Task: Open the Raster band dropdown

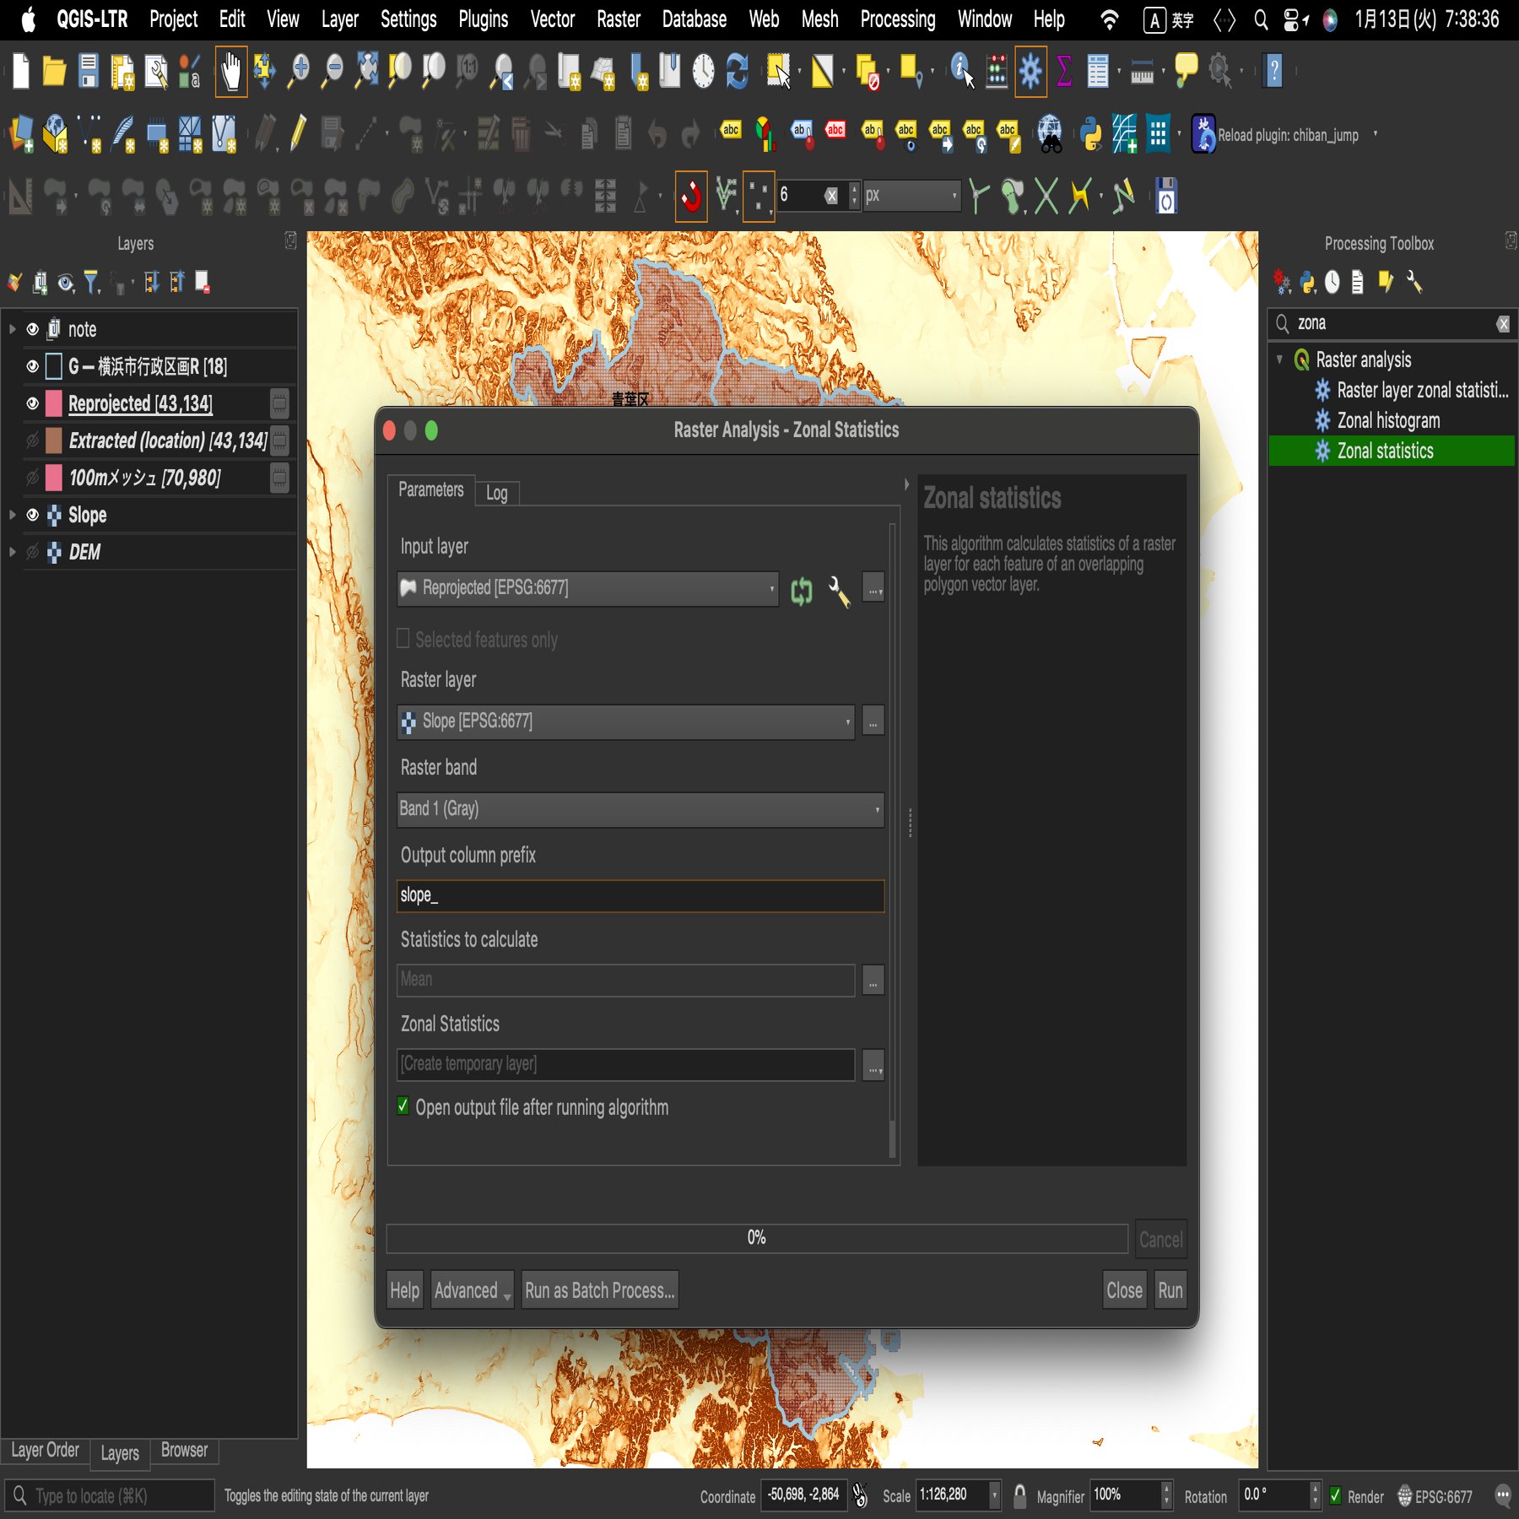Action: click(641, 809)
